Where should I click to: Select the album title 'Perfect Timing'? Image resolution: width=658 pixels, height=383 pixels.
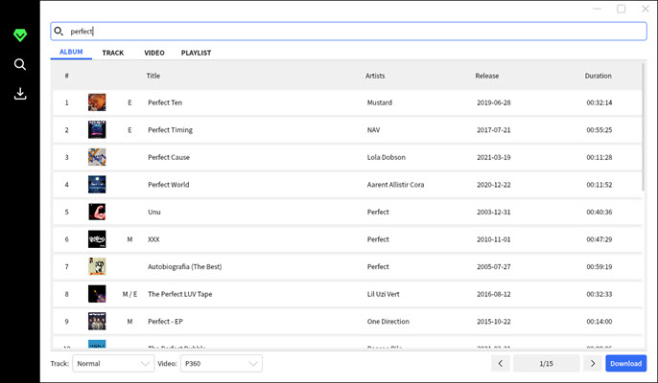(170, 130)
